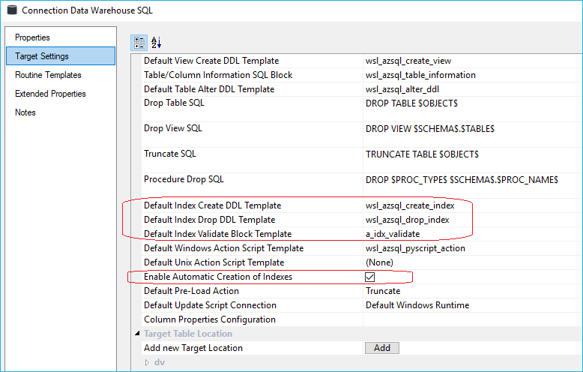The height and width of the screenshot is (372, 583).
Task: Open the Properties page
Action: (x=32, y=37)
